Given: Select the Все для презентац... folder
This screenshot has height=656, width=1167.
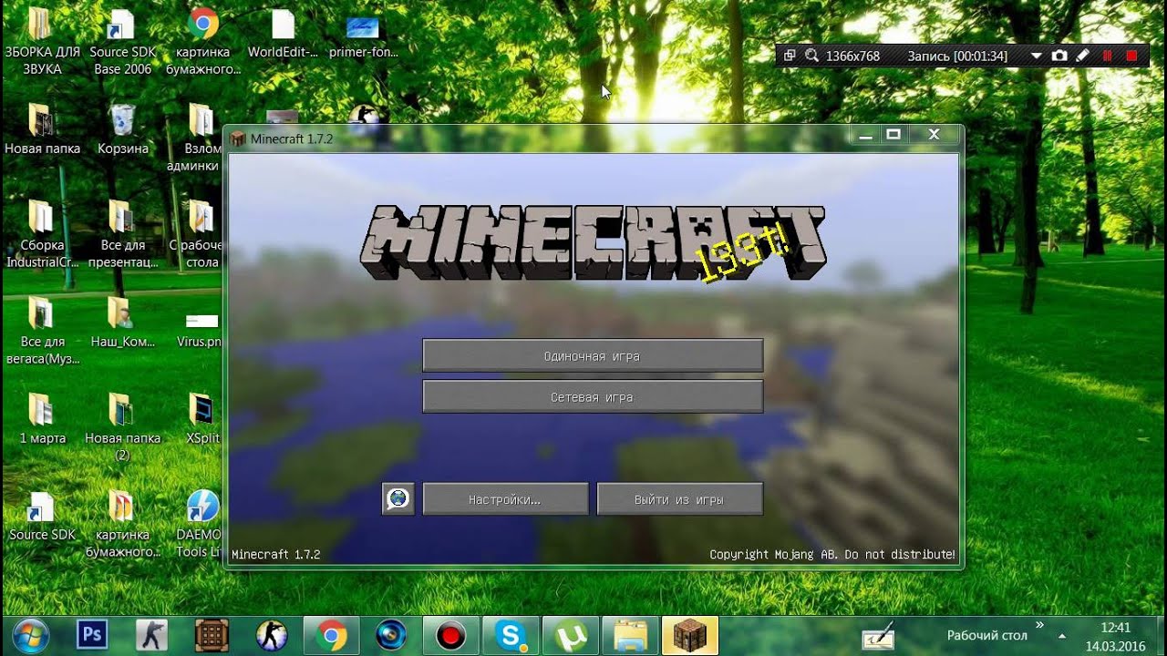Looking at the screenshot, I should [x=122, y=235].
